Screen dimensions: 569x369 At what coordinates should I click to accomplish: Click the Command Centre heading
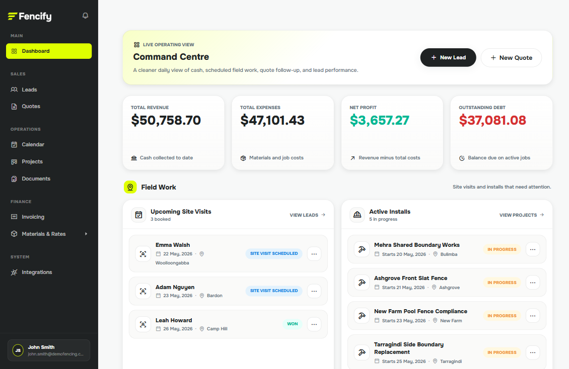(x=171, y=57)
